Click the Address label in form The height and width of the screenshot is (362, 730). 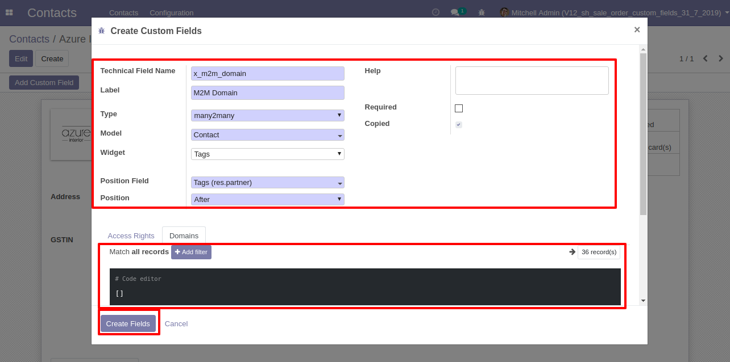[65, 196]
